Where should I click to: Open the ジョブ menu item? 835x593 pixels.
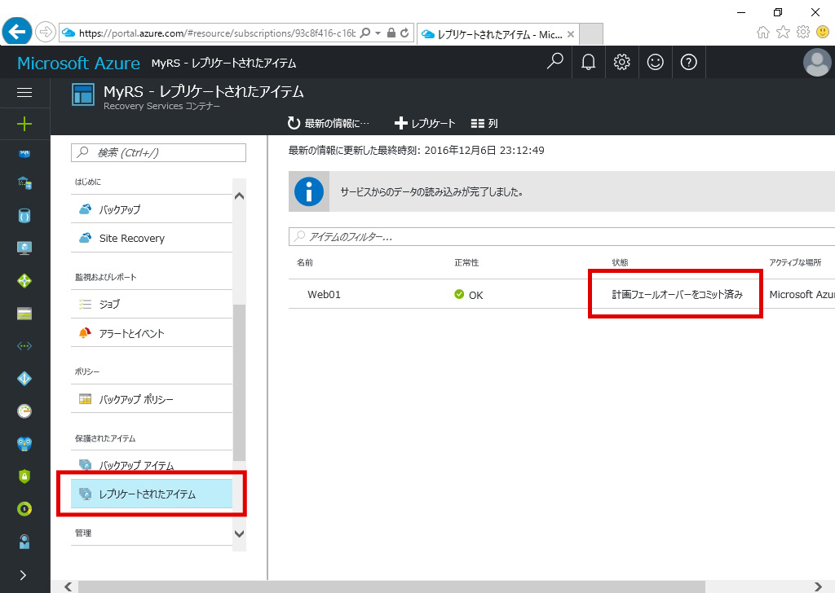pos(152,304)
